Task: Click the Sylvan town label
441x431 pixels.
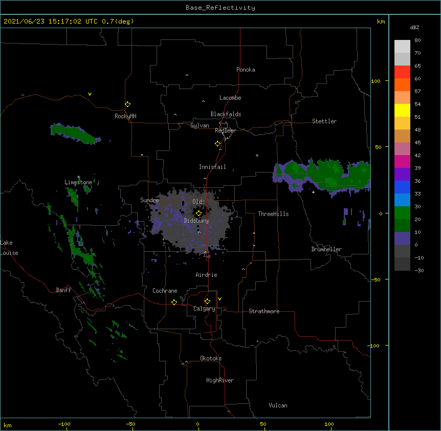Action: [200, 125]
